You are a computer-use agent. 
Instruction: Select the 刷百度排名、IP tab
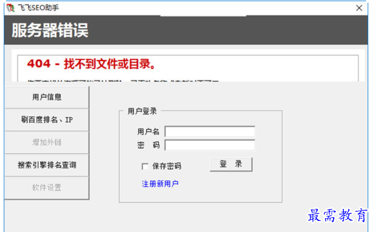pos(46,120)
